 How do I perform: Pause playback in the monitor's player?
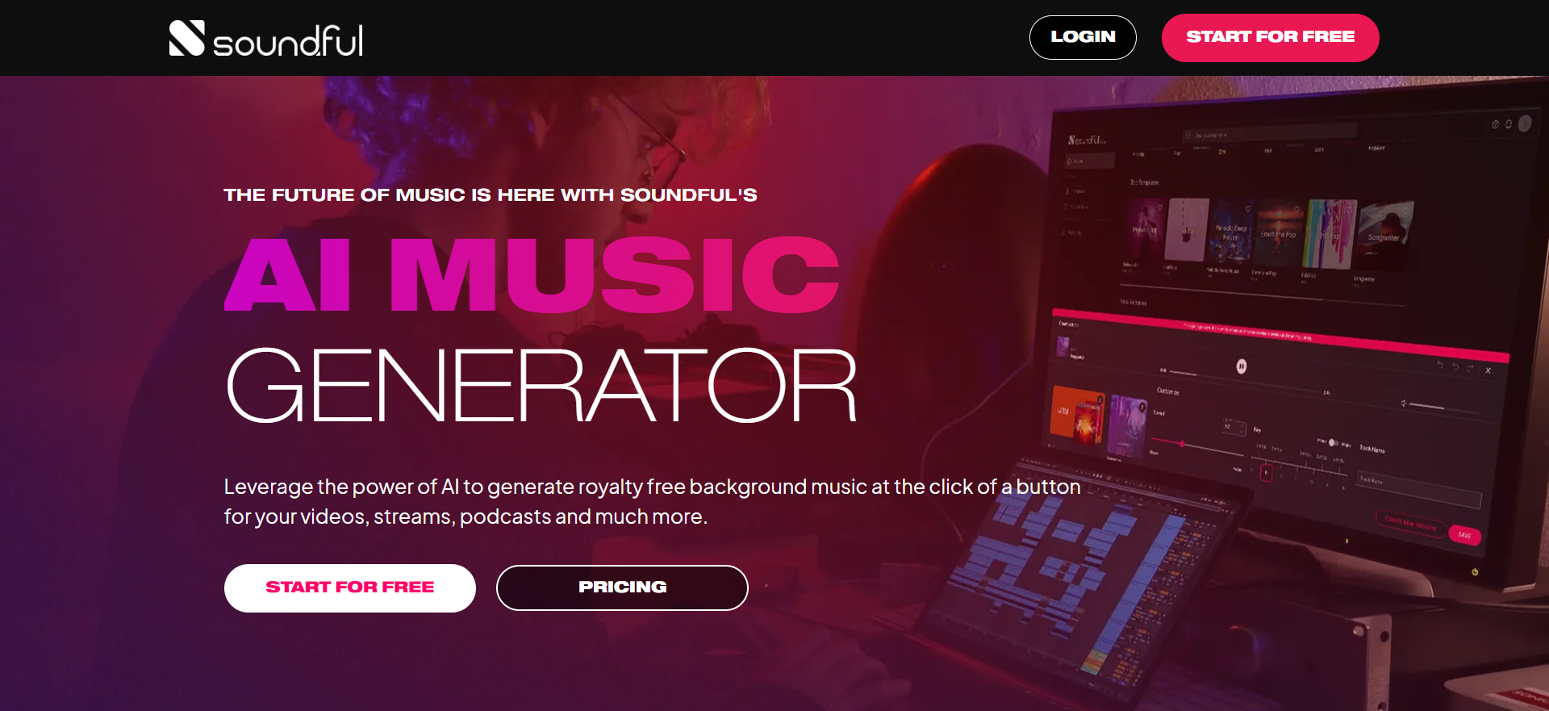pyautogui.click(x=1242, y=366)
